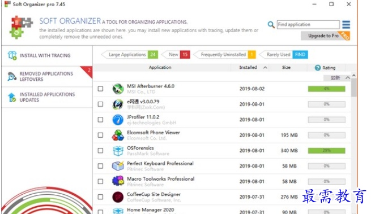Click the JProfiler 0% rating bar

coord(326,120)
